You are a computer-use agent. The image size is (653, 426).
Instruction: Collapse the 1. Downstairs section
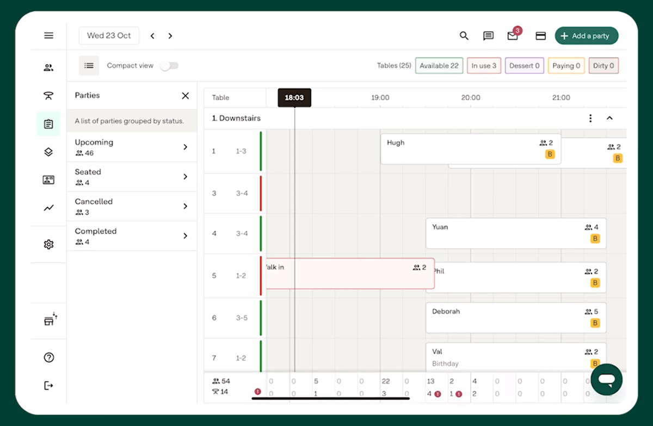(x=609, y=118)
